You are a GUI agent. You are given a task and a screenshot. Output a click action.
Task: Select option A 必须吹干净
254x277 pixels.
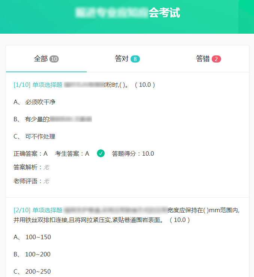(34, 102)
